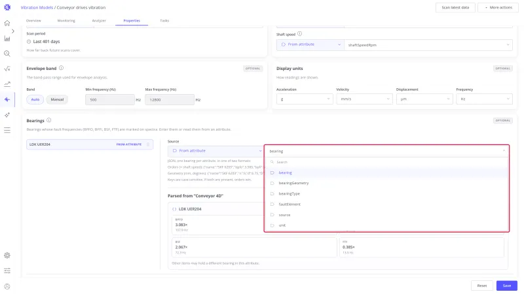The width and height of the screenshot is (524, 294).
Task: Click the Scan latest data button
Action: click(x=455, y=7)
